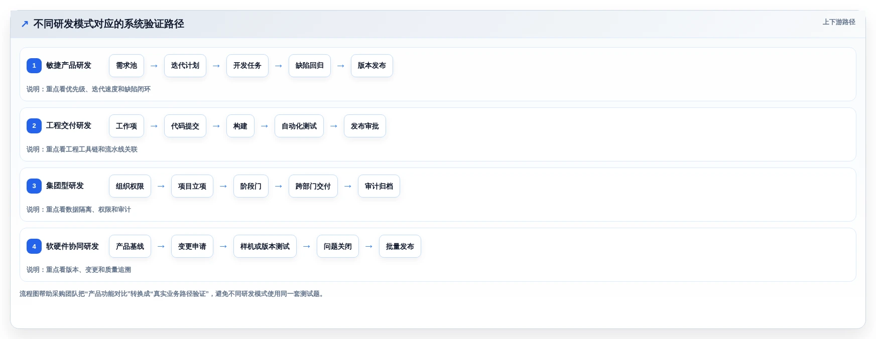This screenshot has height=339, width=876.
Task: Select the 需求池 step box
Action: point(127,66)
